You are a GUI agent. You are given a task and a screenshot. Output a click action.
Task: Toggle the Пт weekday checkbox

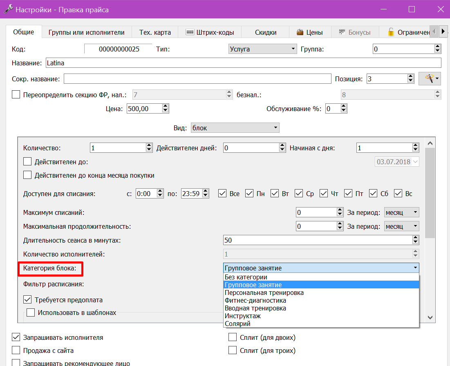(348, 193)
